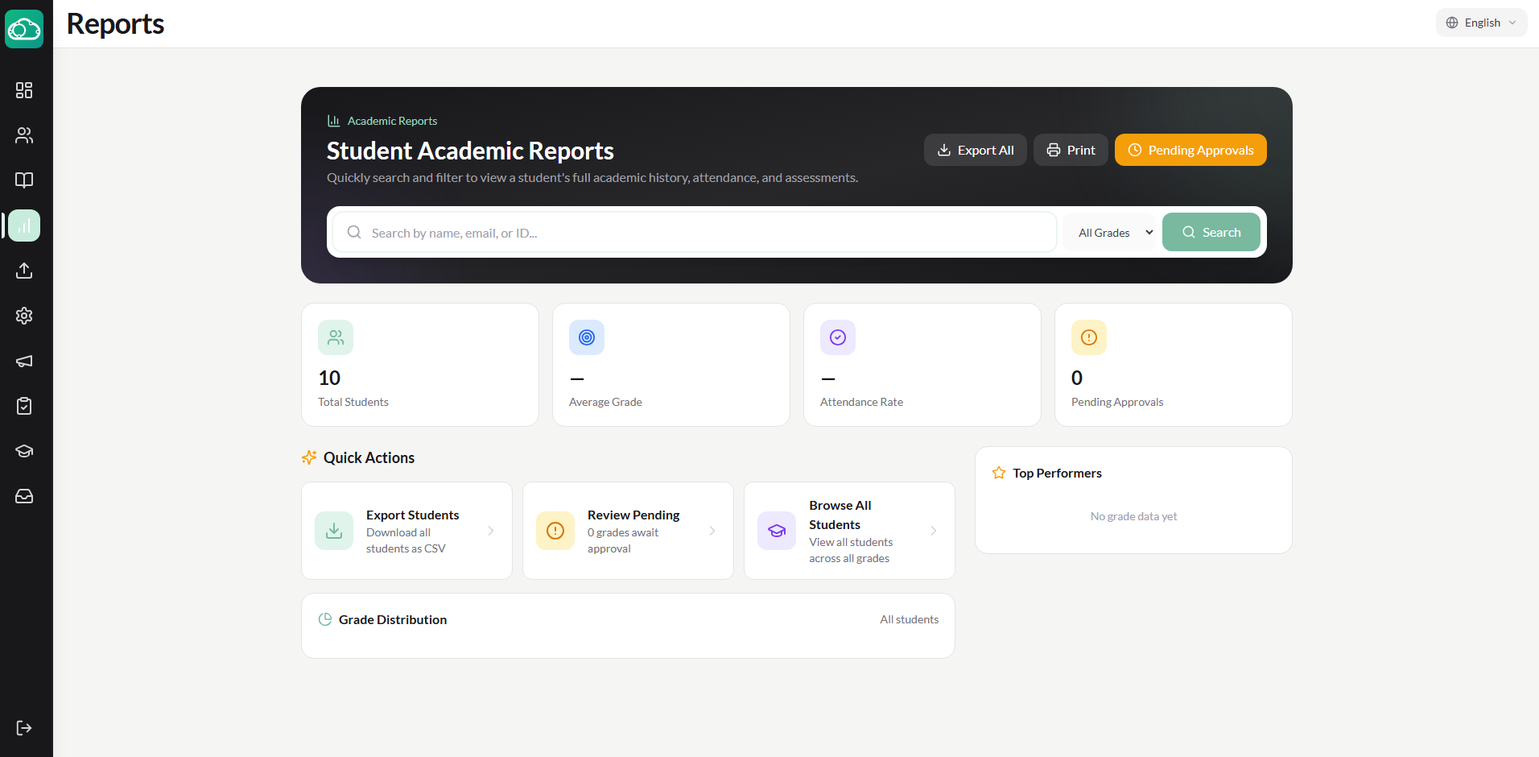Click the 'Top Performers' heading
The image size is (1539, 757).
point(1057,473)
